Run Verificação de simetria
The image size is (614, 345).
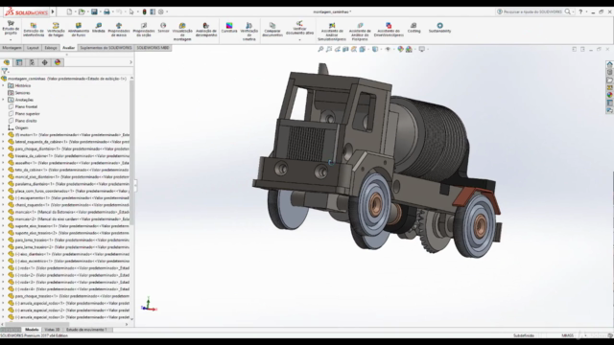pyautogui.click(x=249, y=32)
